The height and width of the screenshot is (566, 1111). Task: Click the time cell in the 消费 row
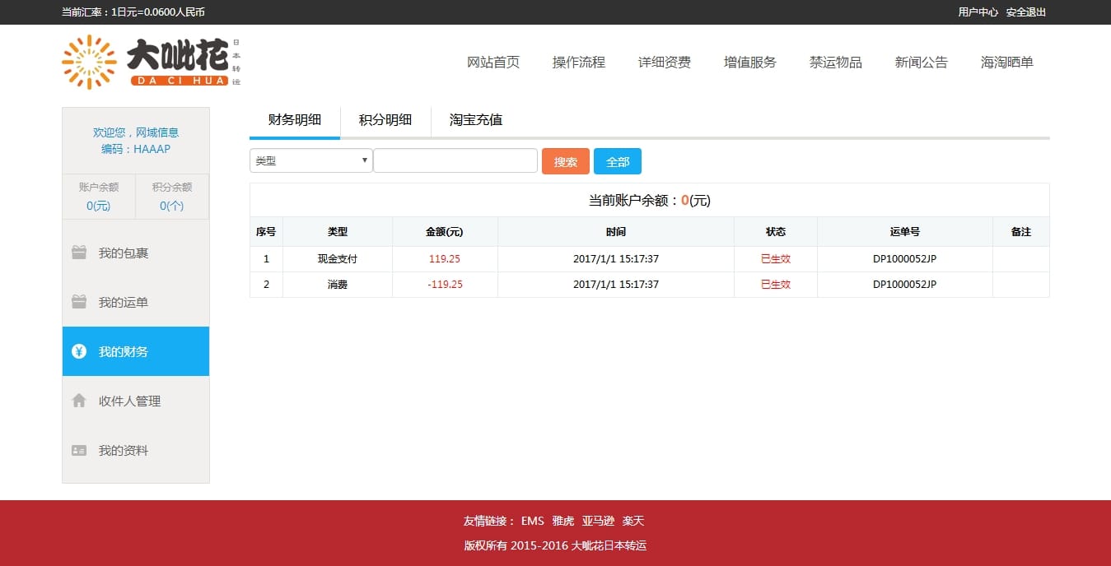pyautogui.click(x=616, y=284)
